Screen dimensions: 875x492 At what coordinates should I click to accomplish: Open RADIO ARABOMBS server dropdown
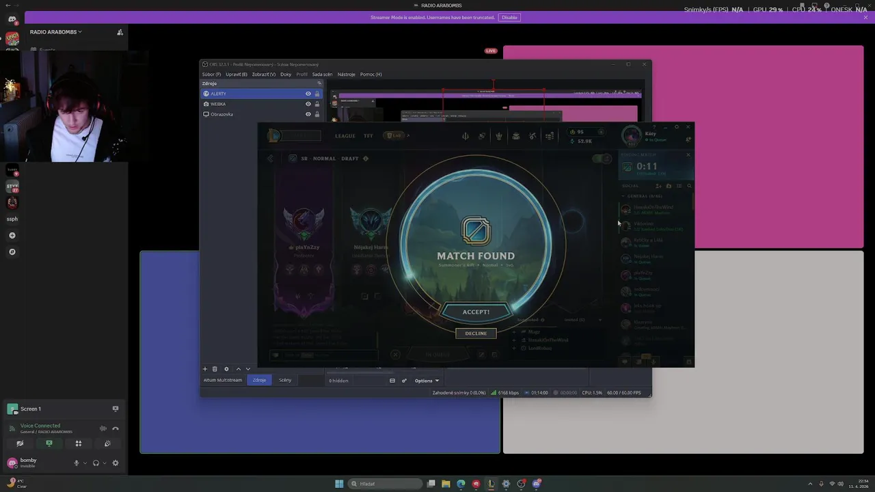pyautogui.click(x=55, y=31)
